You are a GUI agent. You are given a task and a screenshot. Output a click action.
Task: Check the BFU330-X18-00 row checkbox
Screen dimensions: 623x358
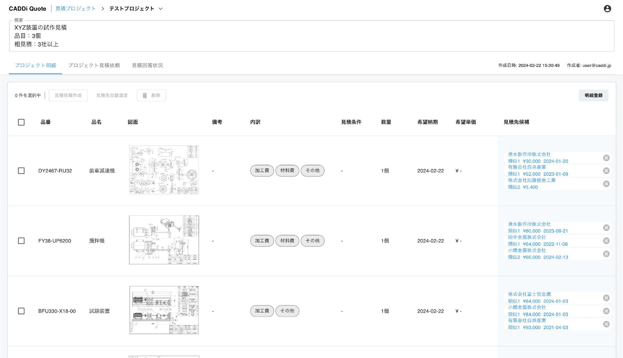pos(21,311)
